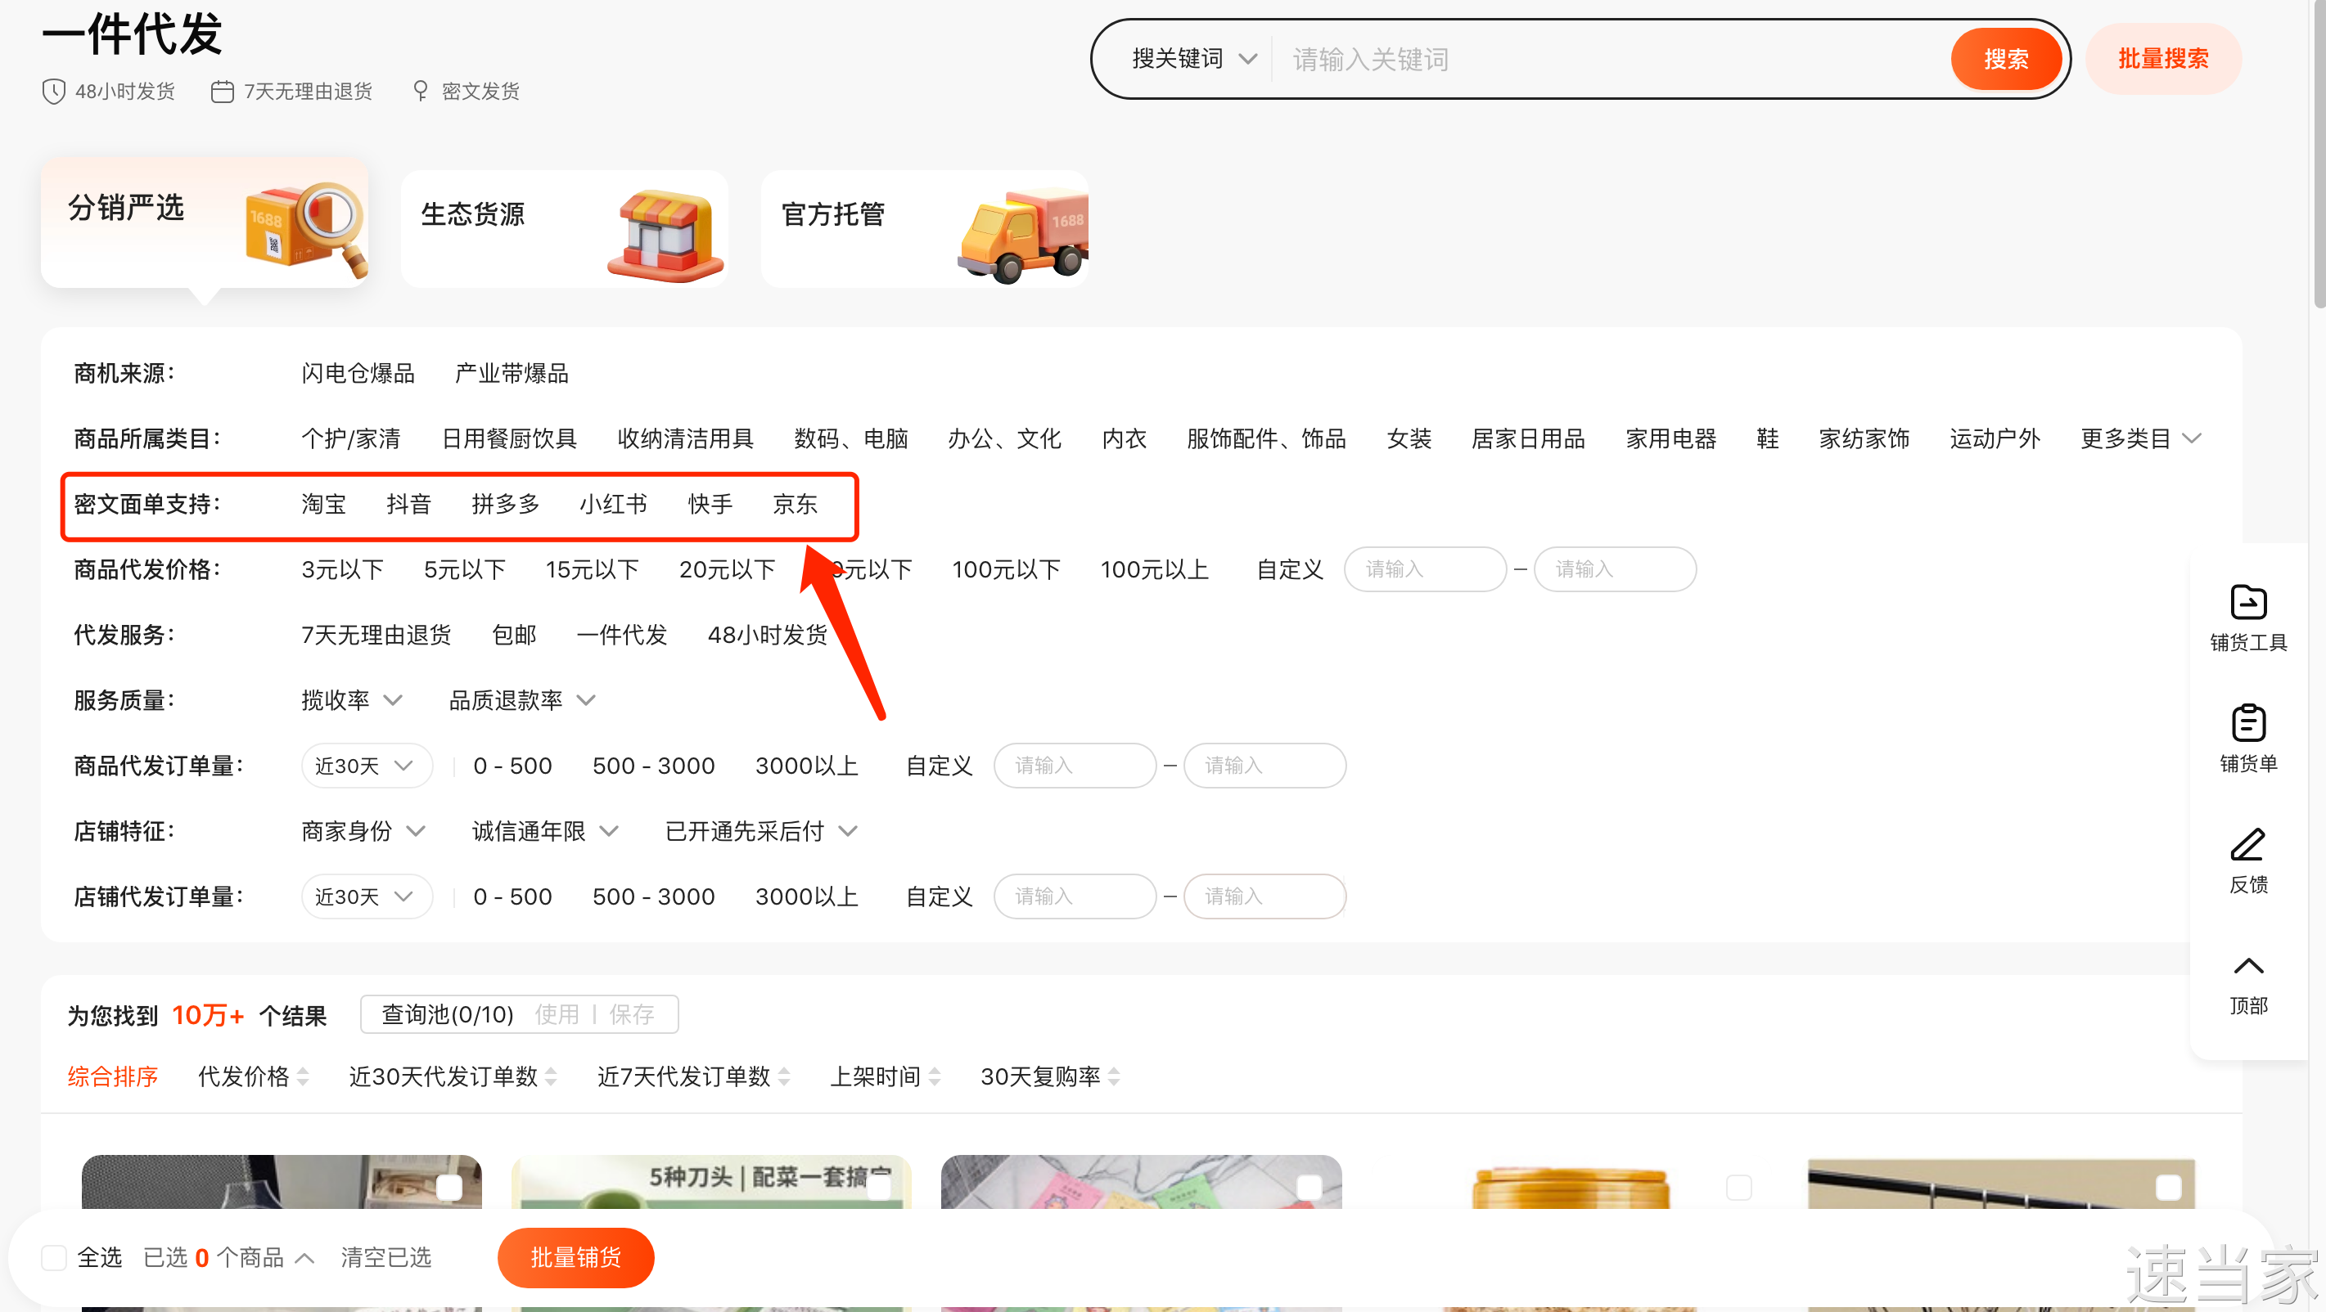This screenshot has width=2326, height=1312.
Task: Click the 批量搜索 button
Action: pos(2162,60)
